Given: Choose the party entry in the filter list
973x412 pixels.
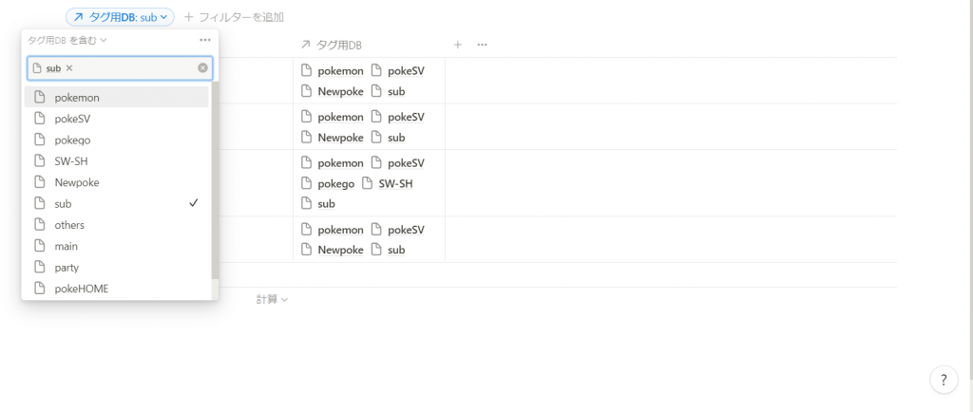Looking at the screenshot, I should click(x=116, y=268).
